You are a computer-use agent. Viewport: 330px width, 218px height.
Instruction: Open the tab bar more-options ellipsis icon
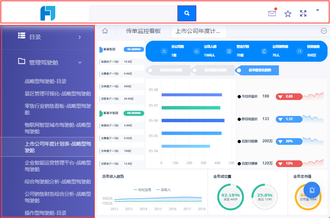pyautogui.click(x=324, y=31)
